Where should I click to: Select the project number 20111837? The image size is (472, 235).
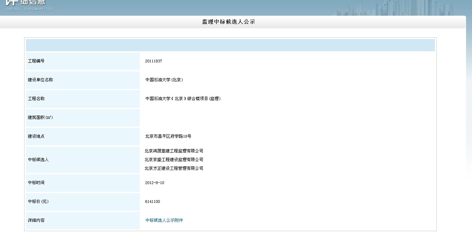pyautogui.click(x=153, y=61)
